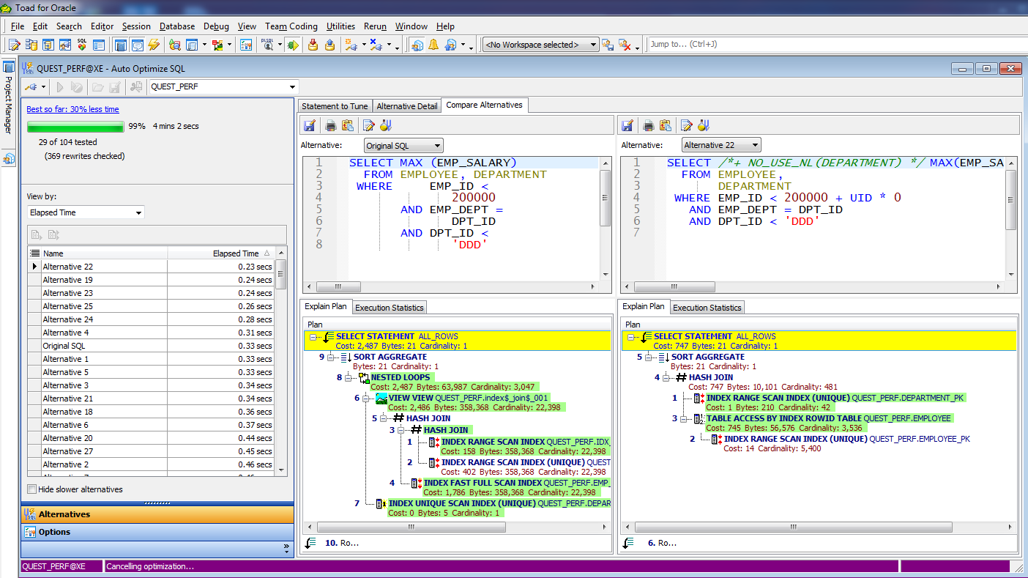Screen dimensions: 1028x578
Task: Open the View by Elapsed Time dropdown
Action: pyautogui.click(x=86, y=212)
